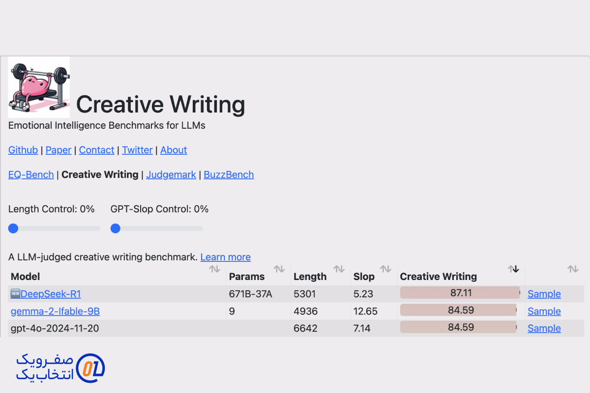Select the 5301 length value
The height and width of the screenshot is (393, 590).
(x=305, y=294)
